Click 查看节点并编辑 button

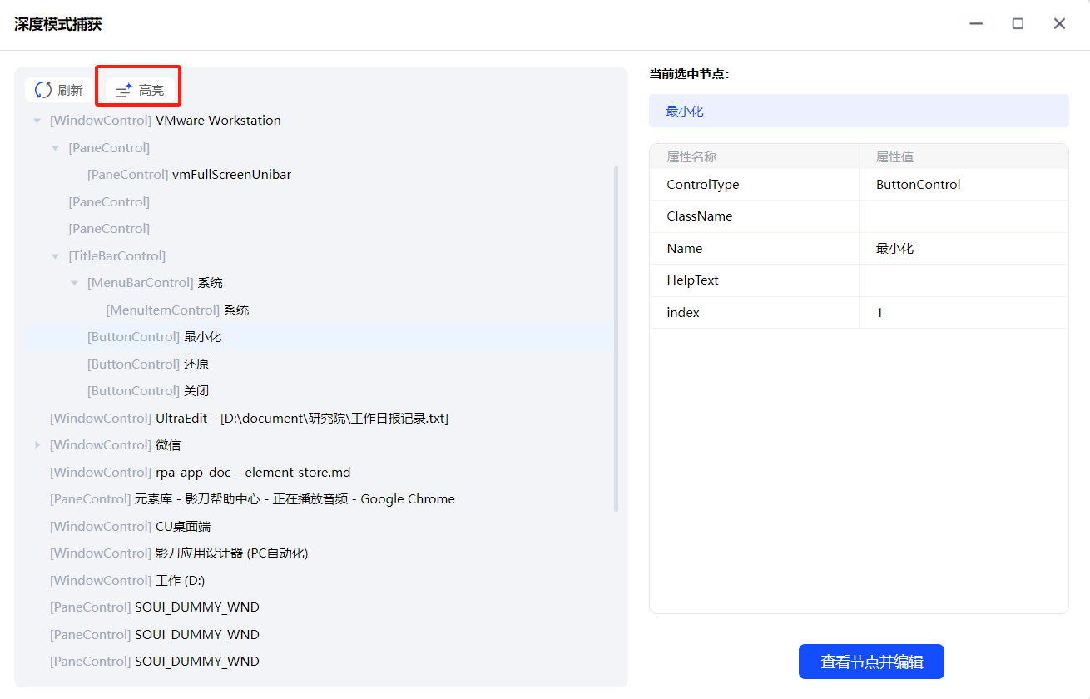871,662
